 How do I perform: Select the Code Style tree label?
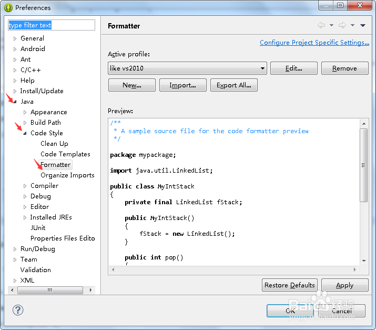[x=46, y=133]
